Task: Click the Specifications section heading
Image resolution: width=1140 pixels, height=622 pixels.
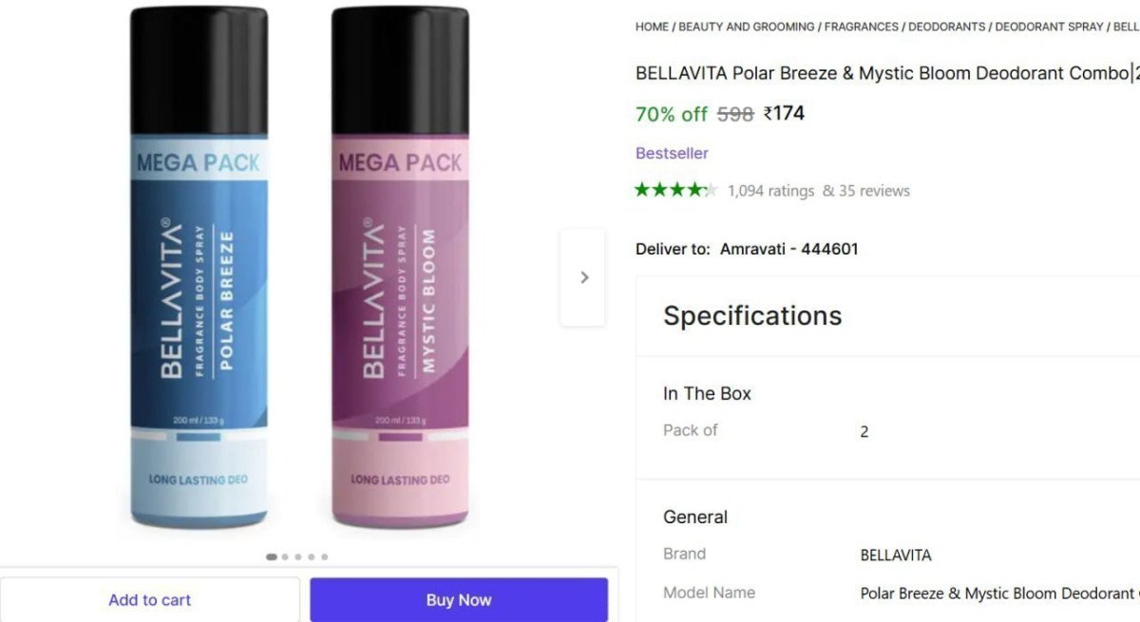Action: pos(751,315)
